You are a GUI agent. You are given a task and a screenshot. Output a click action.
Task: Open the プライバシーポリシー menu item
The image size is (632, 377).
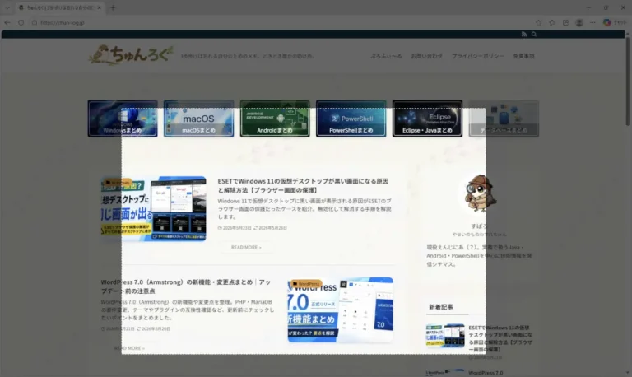(x=477, y=56)
